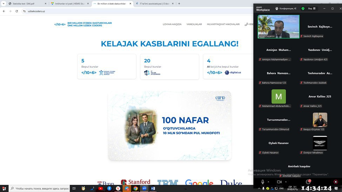Open the LOYIHA HAQIDA page

(x=172, y=24)
